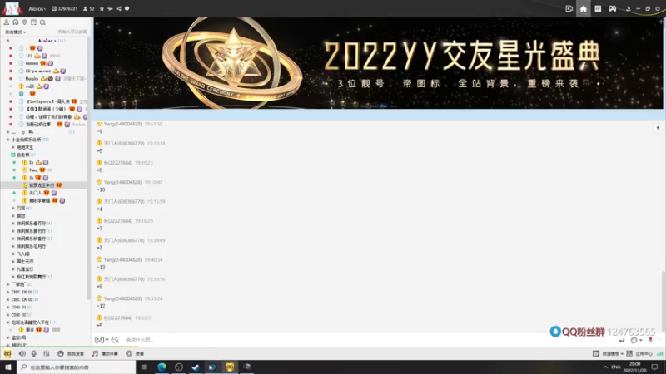Viewport: 666px width, 374px height.
Task: Share the channel via share icon
Action: (118, 8)
